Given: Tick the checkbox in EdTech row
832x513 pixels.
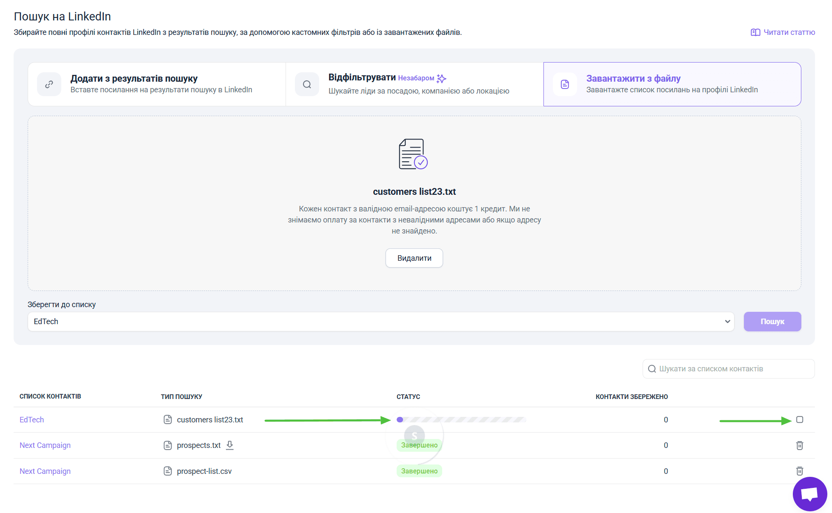Looking at the screenshot, I should [x=800, y=420].
